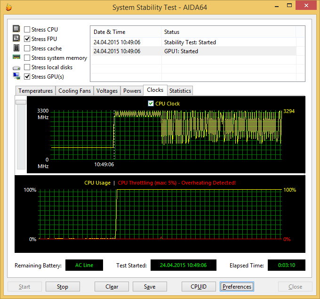This screenshot has height=299, width=320.
Task: Click the AIDA64 flame icon in title bar
Action: (8, 7)
